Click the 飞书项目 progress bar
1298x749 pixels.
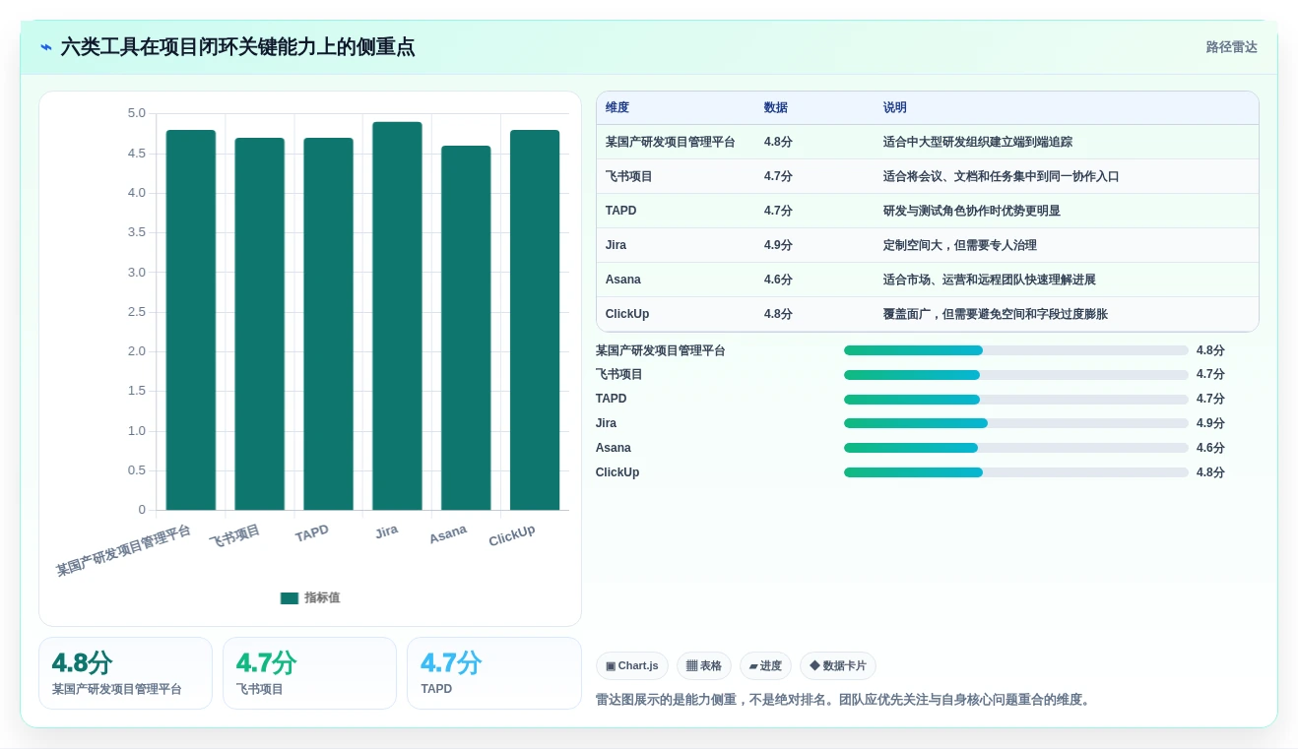coord(1016,375)
